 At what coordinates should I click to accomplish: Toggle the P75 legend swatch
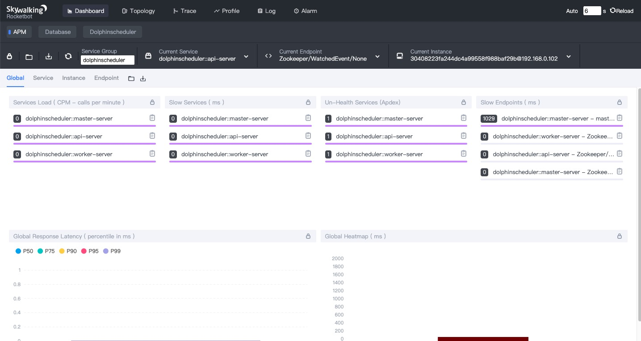[40, 251]
